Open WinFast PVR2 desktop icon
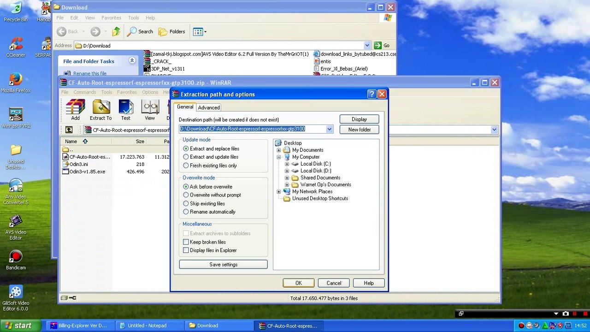590x332 pixels. tap(16, 118)
